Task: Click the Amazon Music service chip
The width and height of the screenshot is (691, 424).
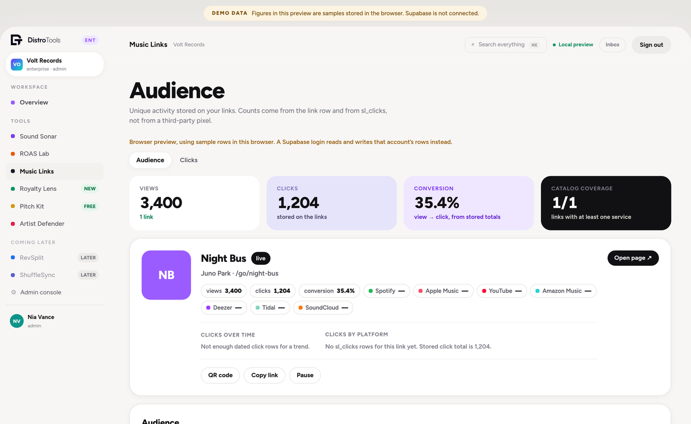Action: tap(563, 291)
